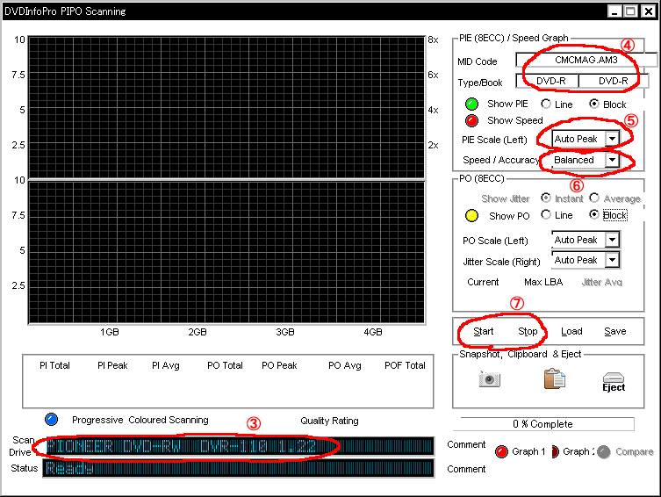
Task: Select the Graph 2 indicator
Action: [x=555, y=452]
